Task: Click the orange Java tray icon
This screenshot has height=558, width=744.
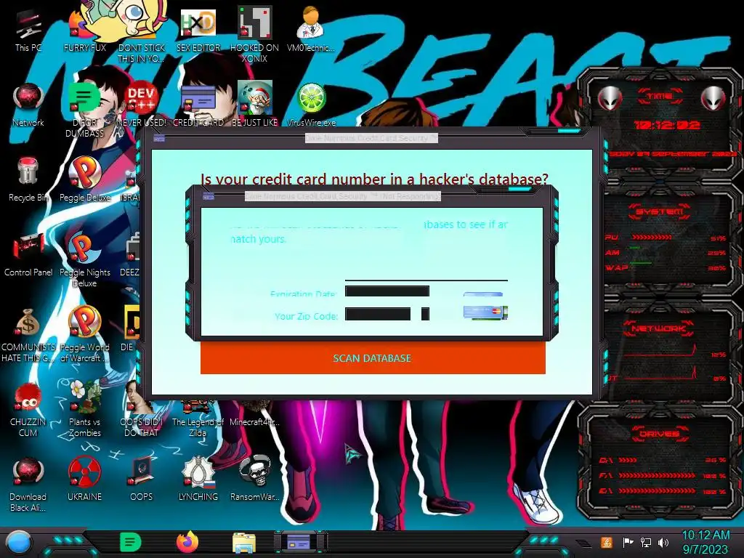Action: pyautogui.click(x=607, y=542)
